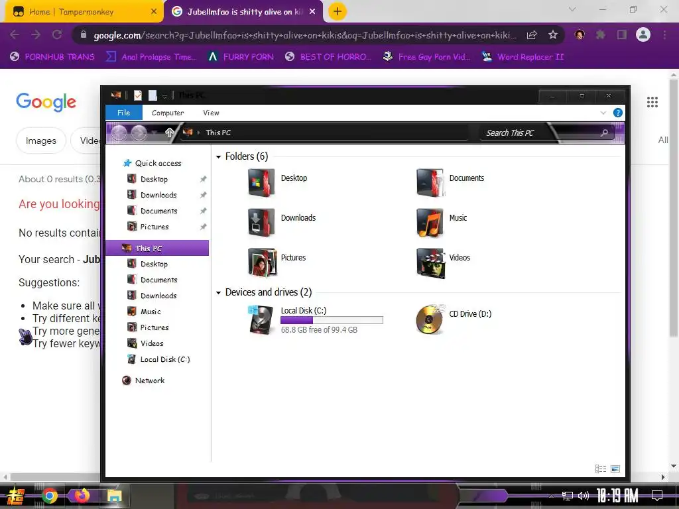Open the Word Replacer II bookmark
This screenshot has height=509, width=679.
[523, 57]
